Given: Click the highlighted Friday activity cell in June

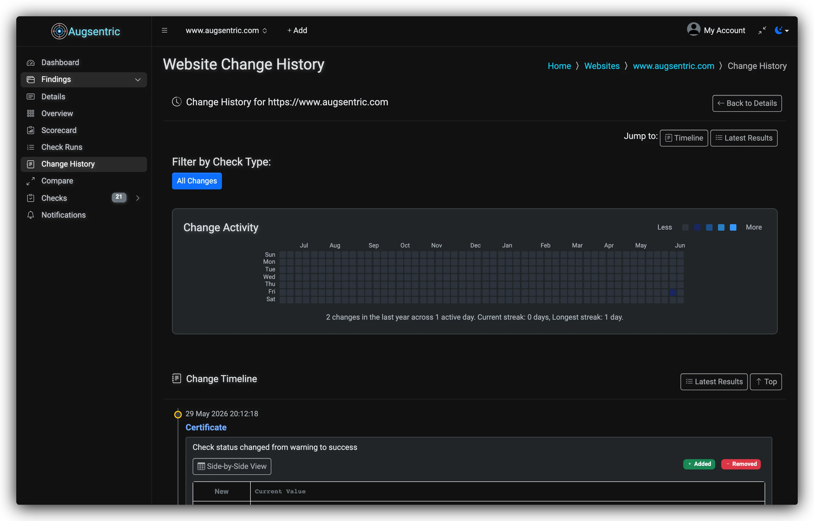Looking at the screenshot, I should point(673,292).
